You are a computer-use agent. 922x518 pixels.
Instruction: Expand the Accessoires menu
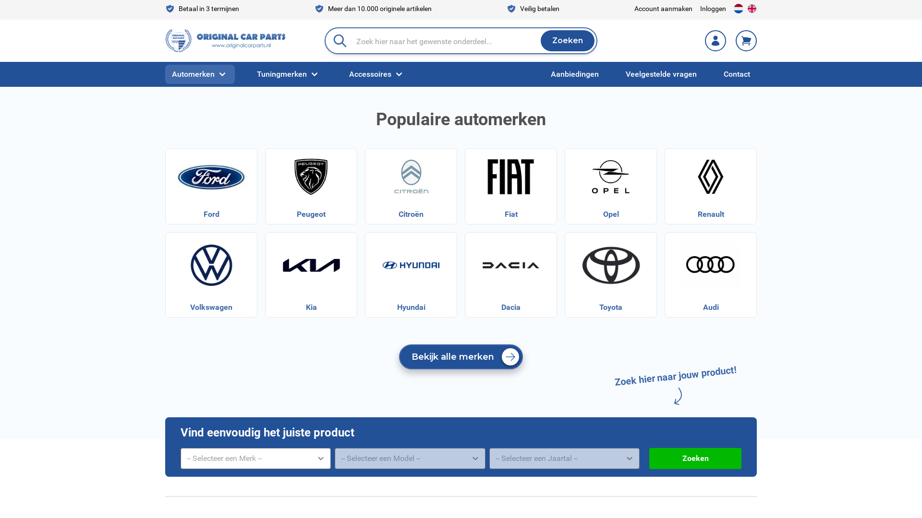(376, 74)
